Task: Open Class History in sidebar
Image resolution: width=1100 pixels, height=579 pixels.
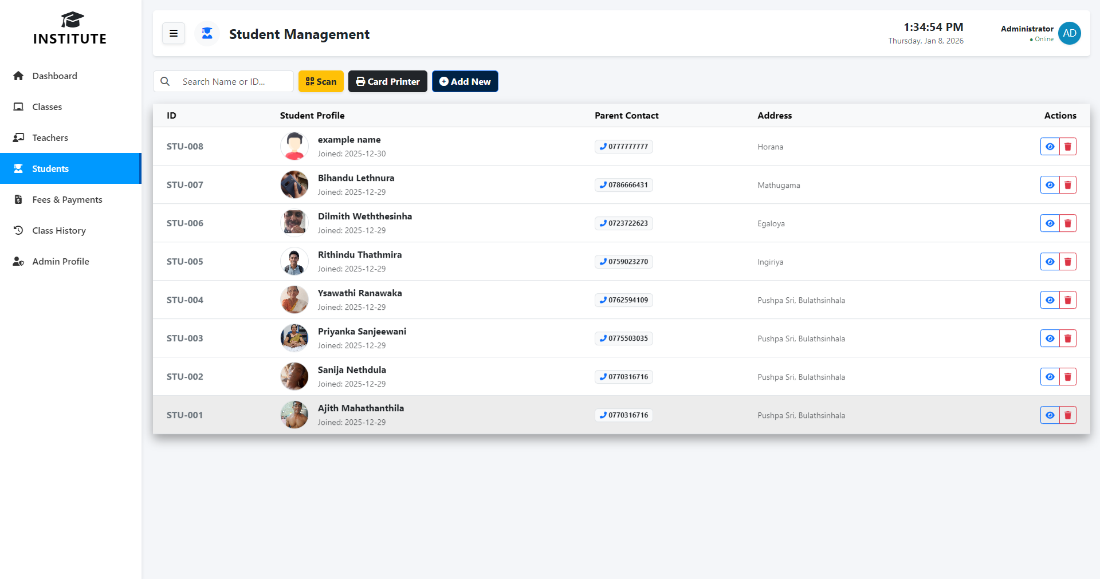Action: click(x=59, y=230)
